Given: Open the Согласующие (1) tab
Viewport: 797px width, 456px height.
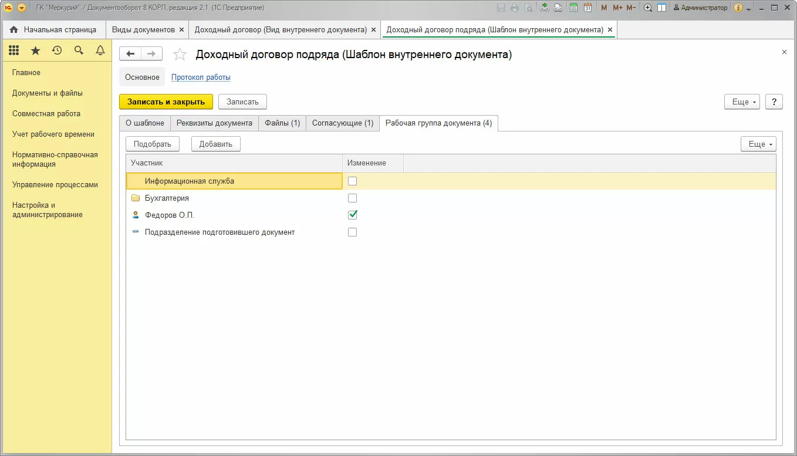Looking at the screenshot, I should (343, 123).
